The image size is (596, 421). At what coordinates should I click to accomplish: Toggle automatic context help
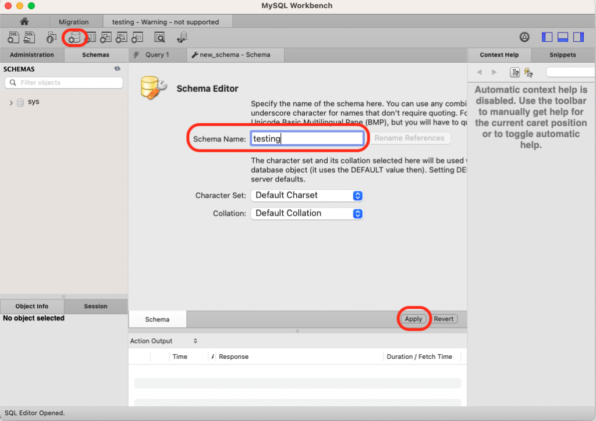[x=528, y=72]
